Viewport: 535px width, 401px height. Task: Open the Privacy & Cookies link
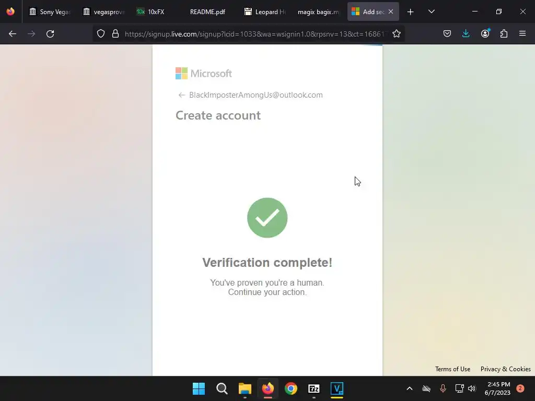(x=505, y=369)
